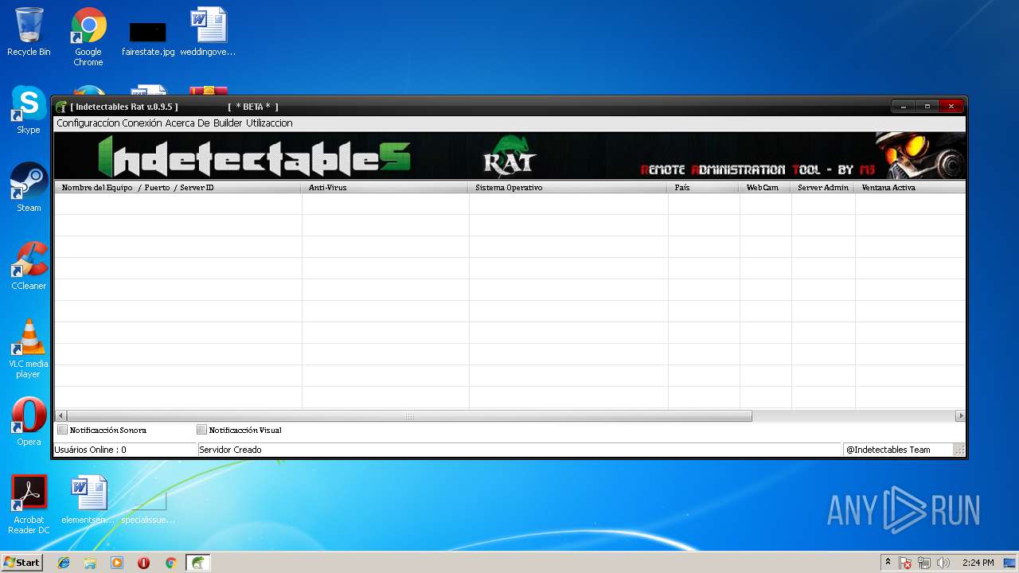
Task: Select the fairestate.jpg desktop file
Action: point(148,38)
